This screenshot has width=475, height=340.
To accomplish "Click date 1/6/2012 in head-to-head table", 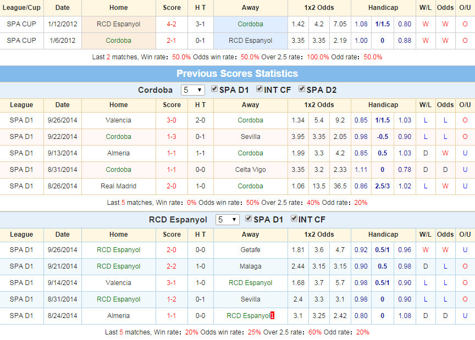I will tap(63, 41).
